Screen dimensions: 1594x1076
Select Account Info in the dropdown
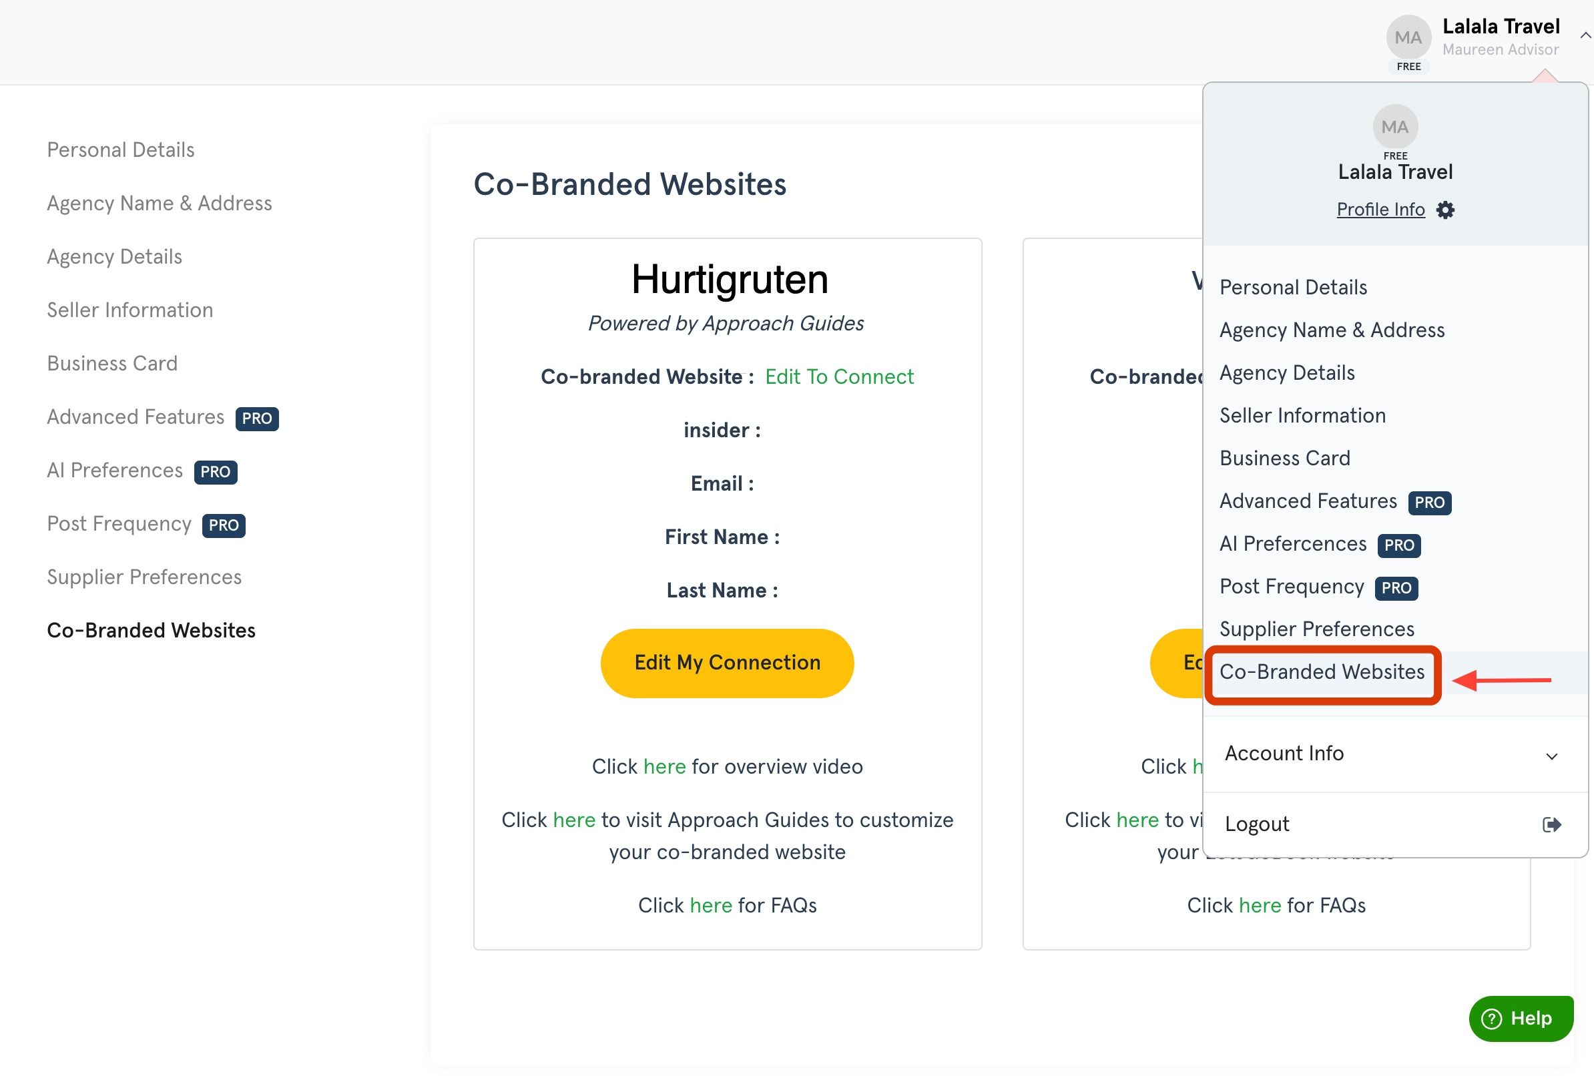[x=1284, y=753]
